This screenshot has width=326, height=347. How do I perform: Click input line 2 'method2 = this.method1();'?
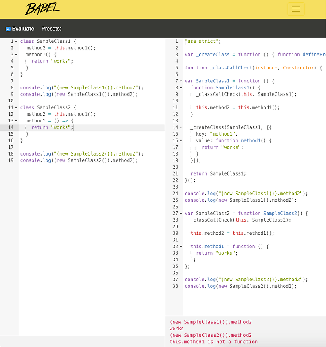tap(61, 48)
